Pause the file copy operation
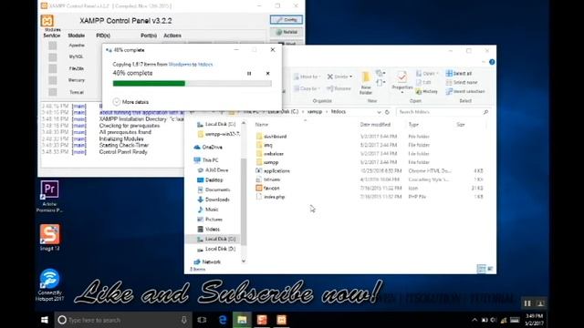Screen dimensions: 584x328 tap(249, 74)
